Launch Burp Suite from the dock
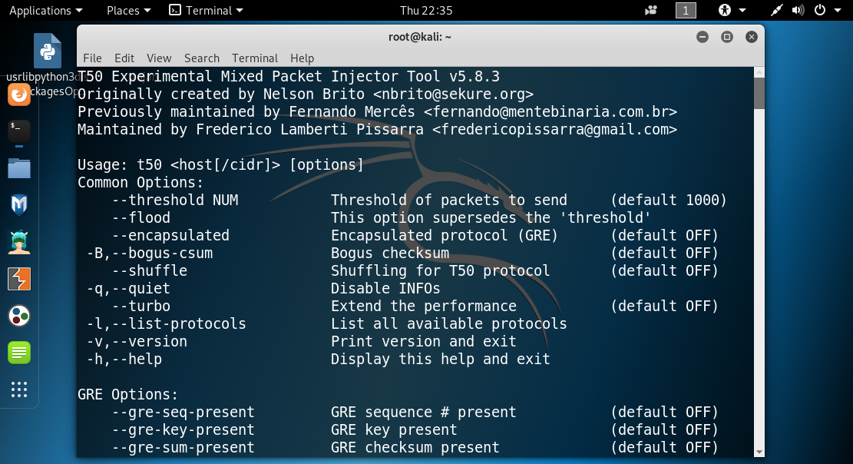Image resolution: width=853 pixels, height=464 pixels. 19,280
